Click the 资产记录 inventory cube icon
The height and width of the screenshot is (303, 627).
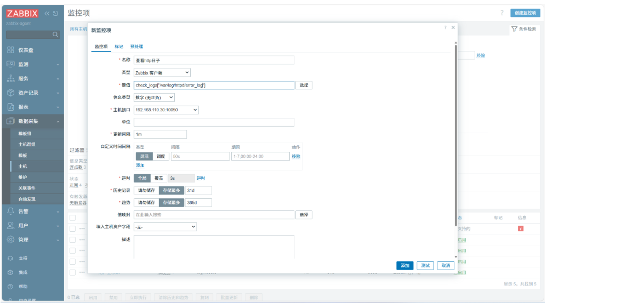(x=11, y=93)
